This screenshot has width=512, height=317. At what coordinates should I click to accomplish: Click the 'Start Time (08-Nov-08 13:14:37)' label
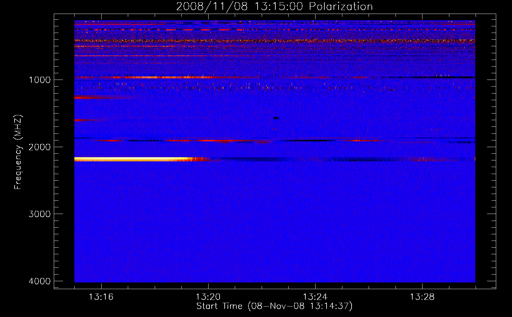(x=274, y=306)
